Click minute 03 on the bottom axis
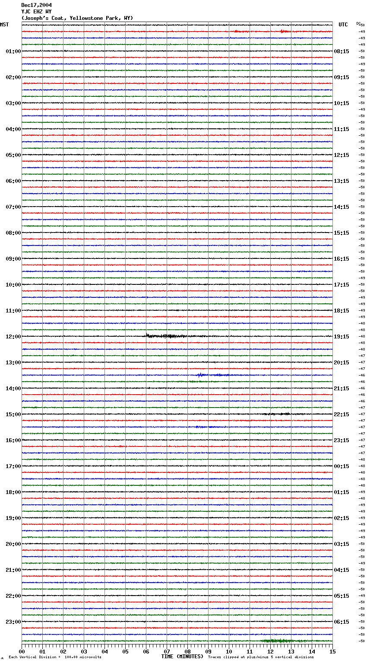The height and width of the screenshot is (663, 367). (x=84, y=651)
